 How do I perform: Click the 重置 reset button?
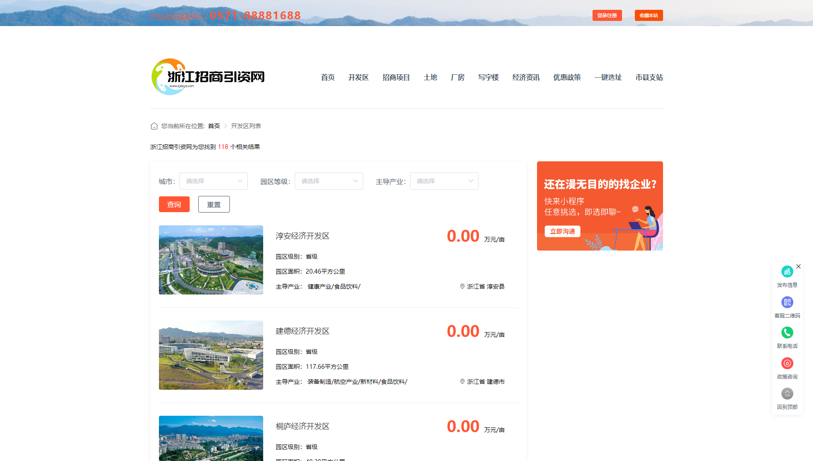(214, 204)
